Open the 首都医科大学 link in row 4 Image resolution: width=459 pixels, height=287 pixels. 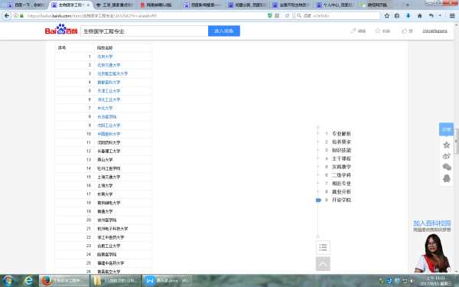click(109, 83)
